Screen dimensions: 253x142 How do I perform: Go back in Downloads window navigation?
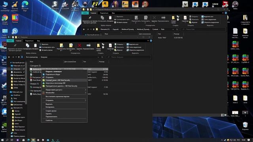(x=9, y=57)
